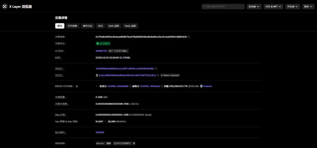Click the transaction hash text
Screen dimensions: 317x148
point(141,37)
